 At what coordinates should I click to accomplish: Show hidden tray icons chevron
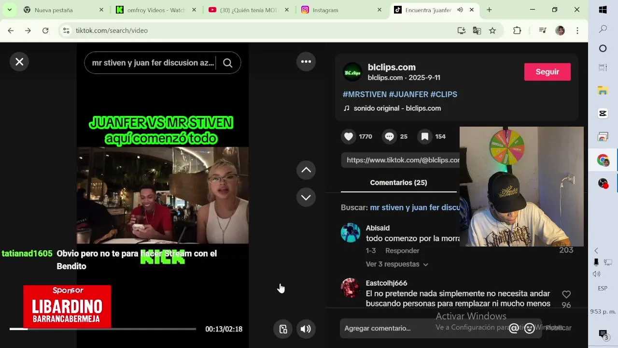coord(596,251)
